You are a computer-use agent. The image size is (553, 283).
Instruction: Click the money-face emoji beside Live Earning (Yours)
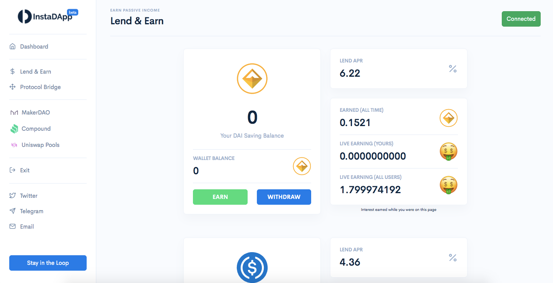[x=448, y=152]
